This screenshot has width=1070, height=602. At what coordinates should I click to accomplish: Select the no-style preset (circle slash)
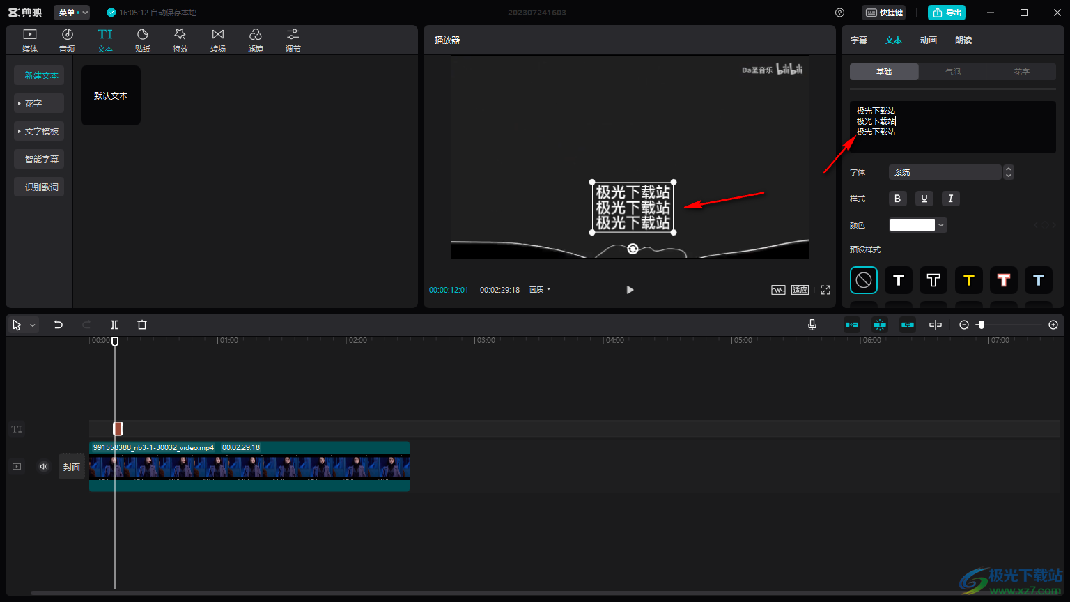click(x=864, y=280)
